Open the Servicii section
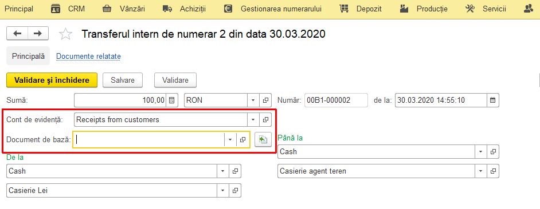 pos(494,9)
